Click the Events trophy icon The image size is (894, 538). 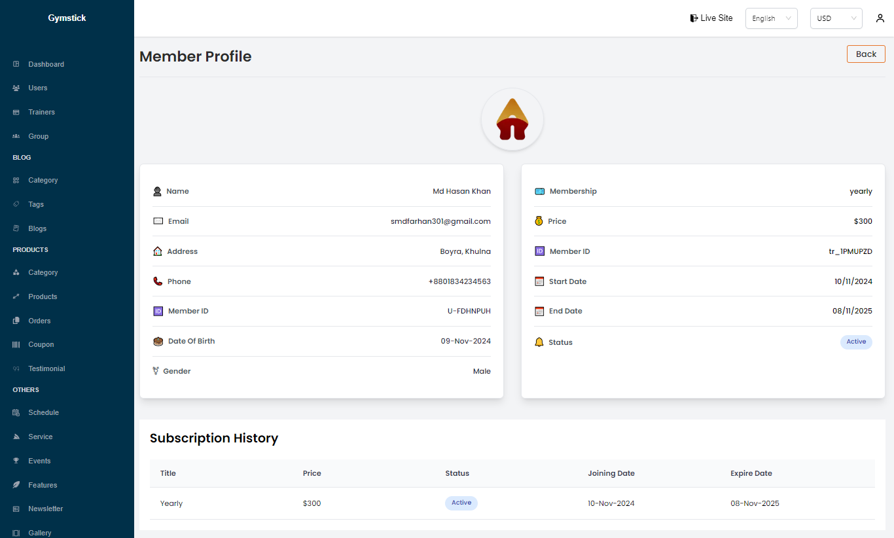pyautogui.click(x=16, y=461)
